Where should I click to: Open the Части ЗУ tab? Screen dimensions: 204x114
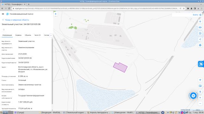click(x=38, y=35)
